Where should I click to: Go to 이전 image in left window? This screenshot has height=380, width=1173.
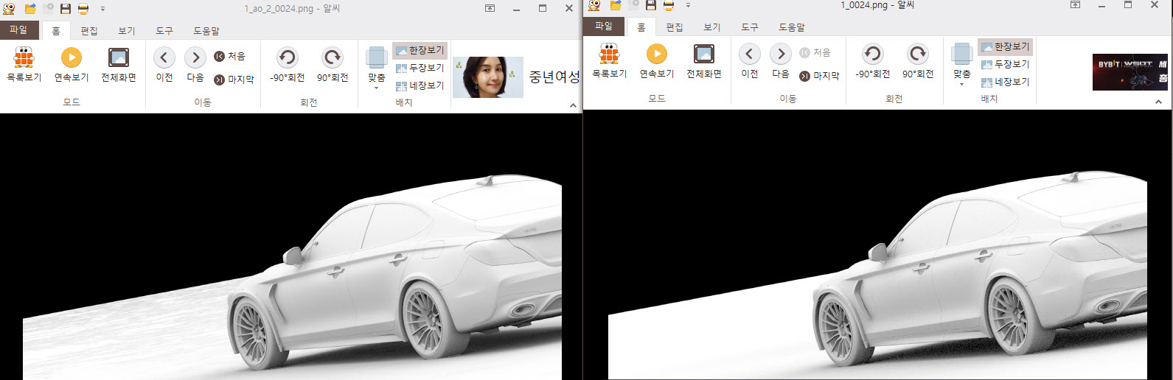(x=164, y=64)
